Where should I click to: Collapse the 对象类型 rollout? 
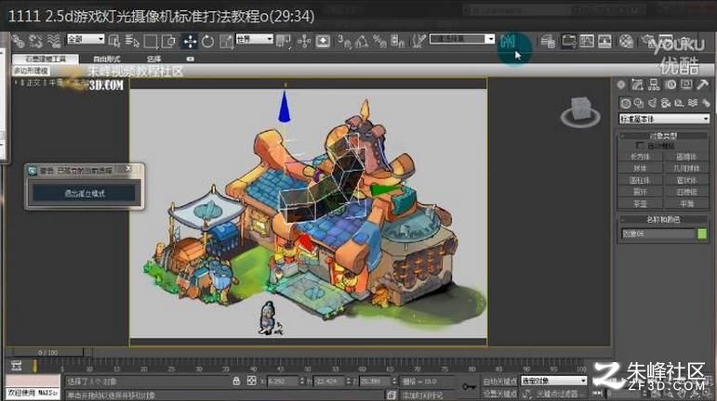663,136
